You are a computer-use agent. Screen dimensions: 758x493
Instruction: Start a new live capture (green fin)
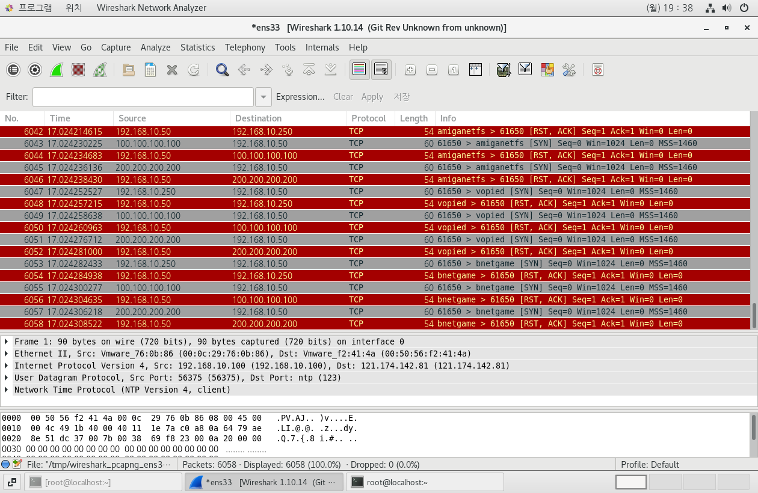57,70
